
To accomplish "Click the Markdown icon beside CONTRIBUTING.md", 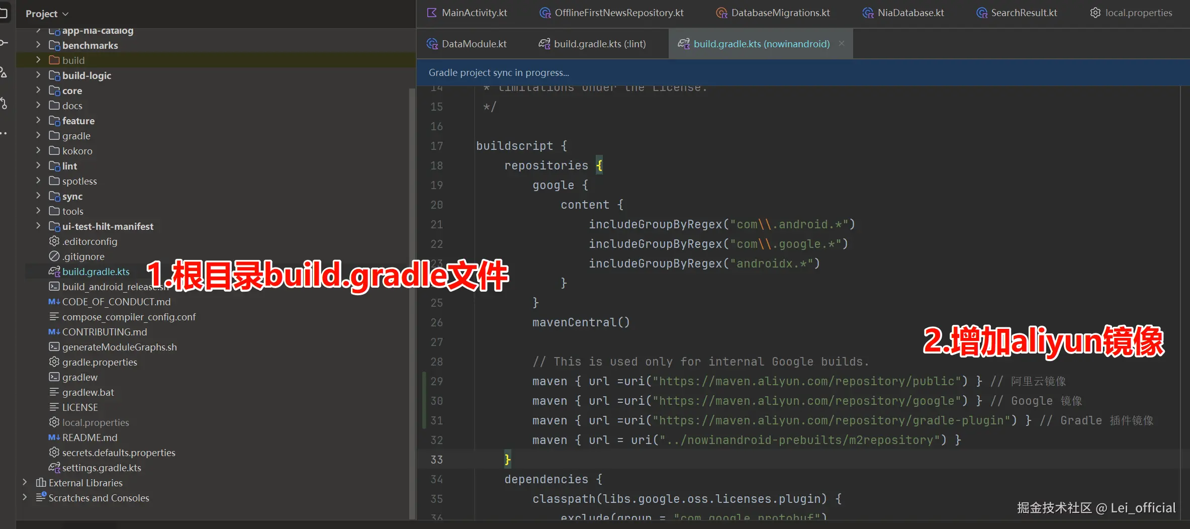I will [x=54, y=332].
